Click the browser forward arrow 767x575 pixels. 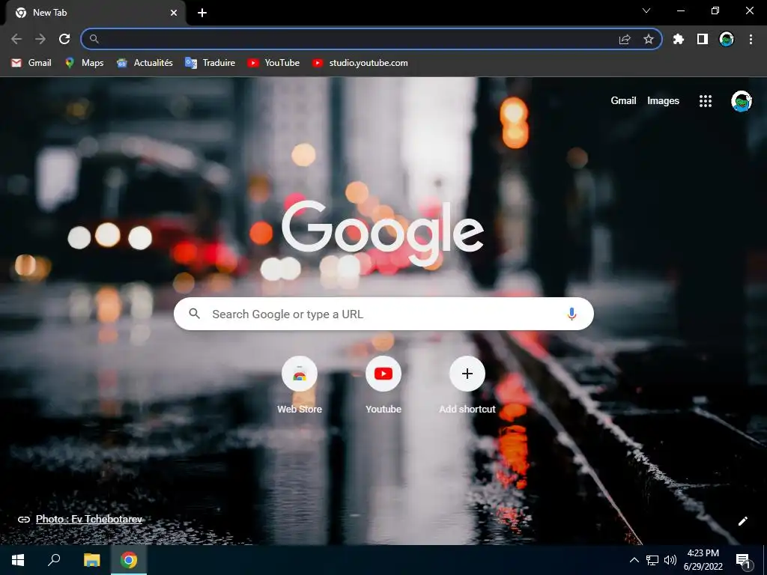point(40,39)
